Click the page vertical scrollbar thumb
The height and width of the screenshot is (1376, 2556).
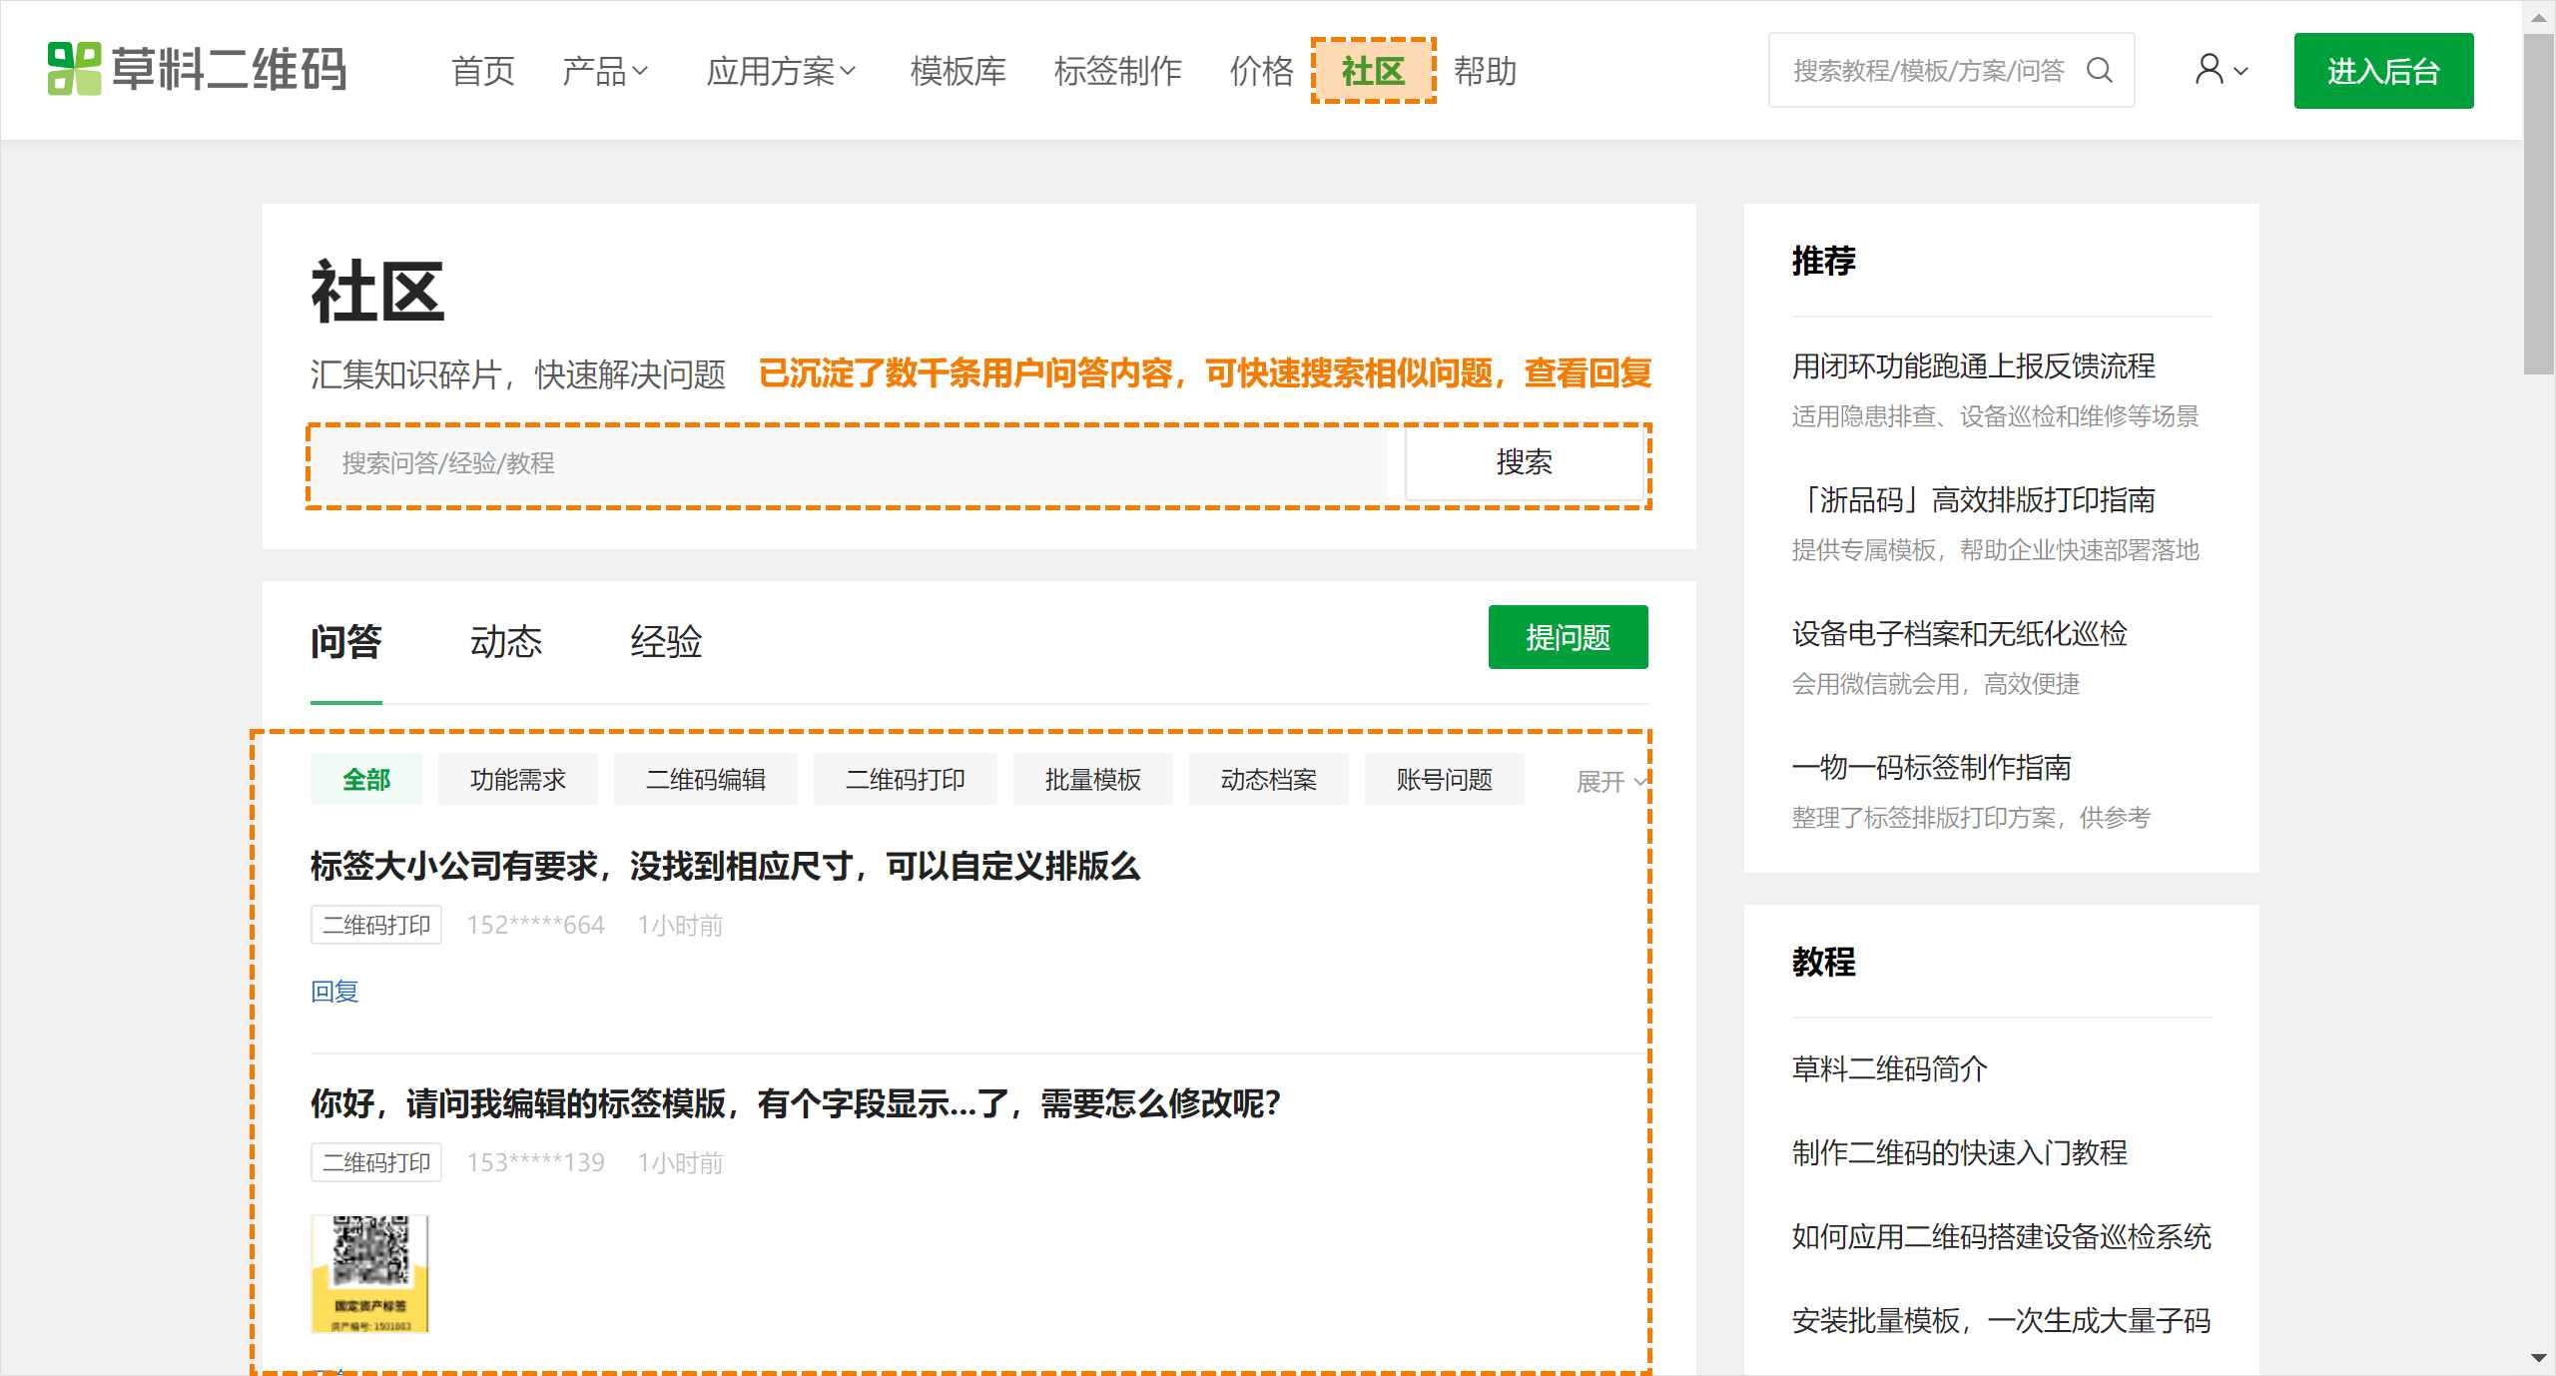click(x=2538, y=205)
